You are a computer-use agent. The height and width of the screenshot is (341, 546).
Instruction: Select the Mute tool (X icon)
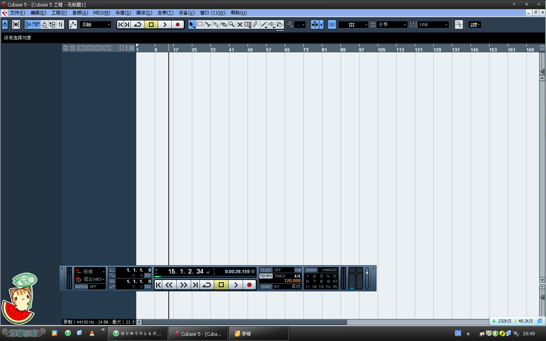(240, 25)
